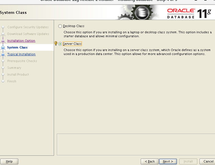
Task: Click the Server Class description text
Action: [x=137, y=52]
